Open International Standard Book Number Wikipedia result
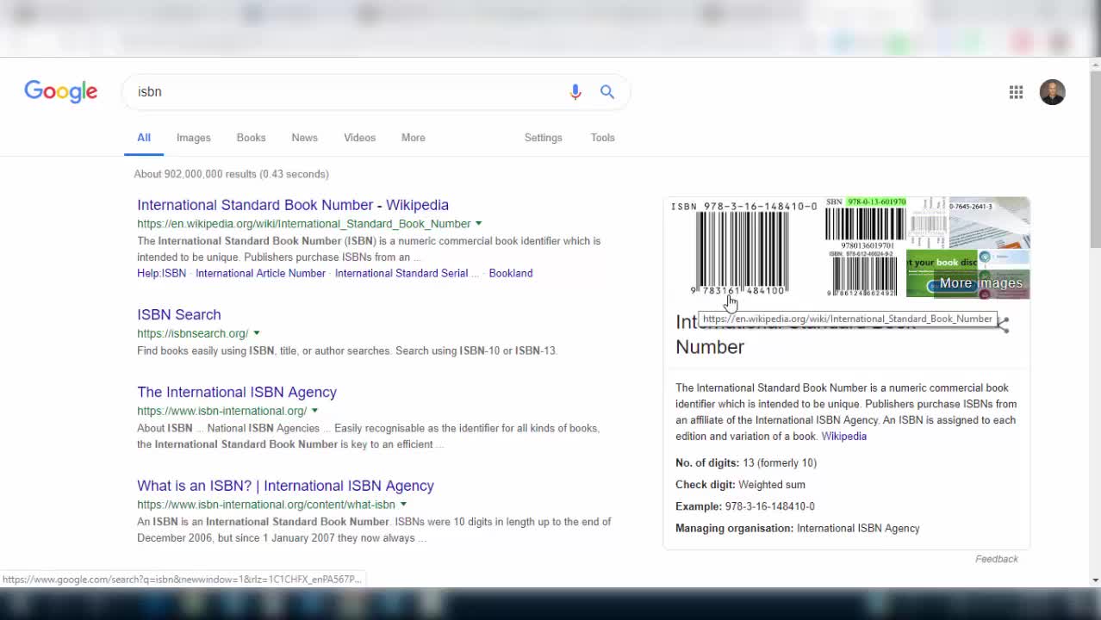The width and height of the screenshot is (1101, 620). point(293,205)
